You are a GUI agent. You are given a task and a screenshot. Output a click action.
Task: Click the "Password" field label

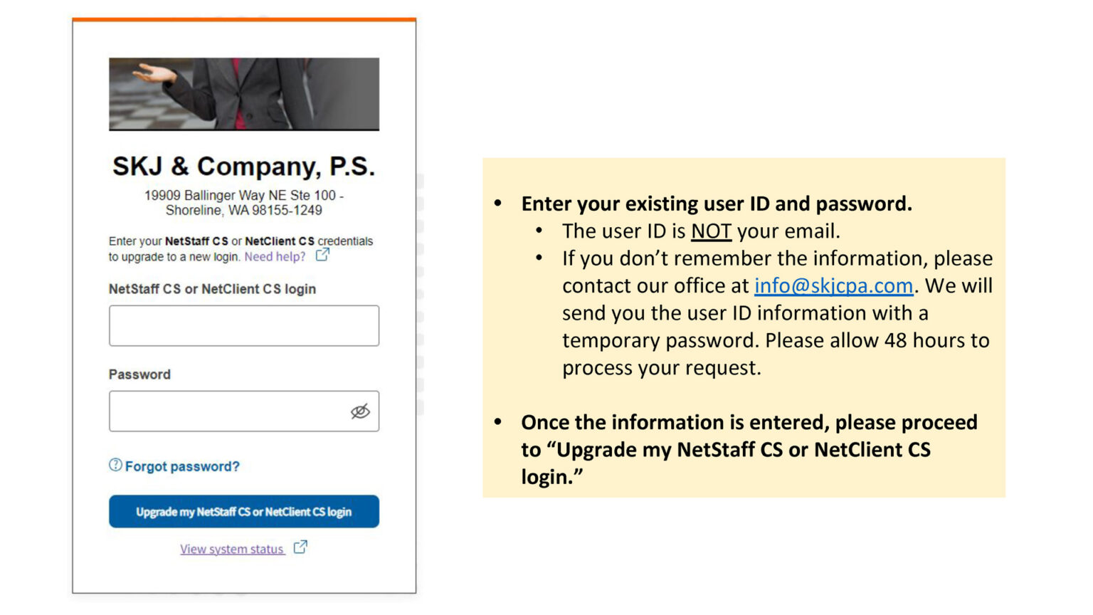pyautogui.click(x=139, y=374)
